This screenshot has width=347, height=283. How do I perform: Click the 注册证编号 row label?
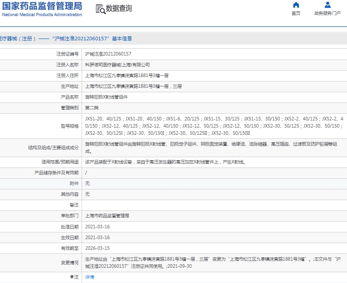(x=68, y=54)
